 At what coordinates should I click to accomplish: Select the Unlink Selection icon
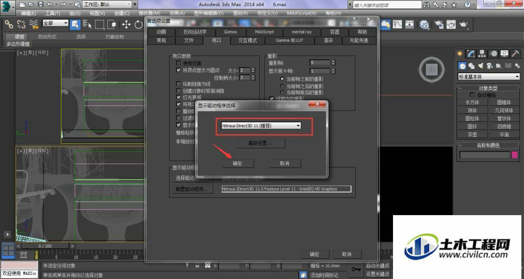(x=21, y=25)
